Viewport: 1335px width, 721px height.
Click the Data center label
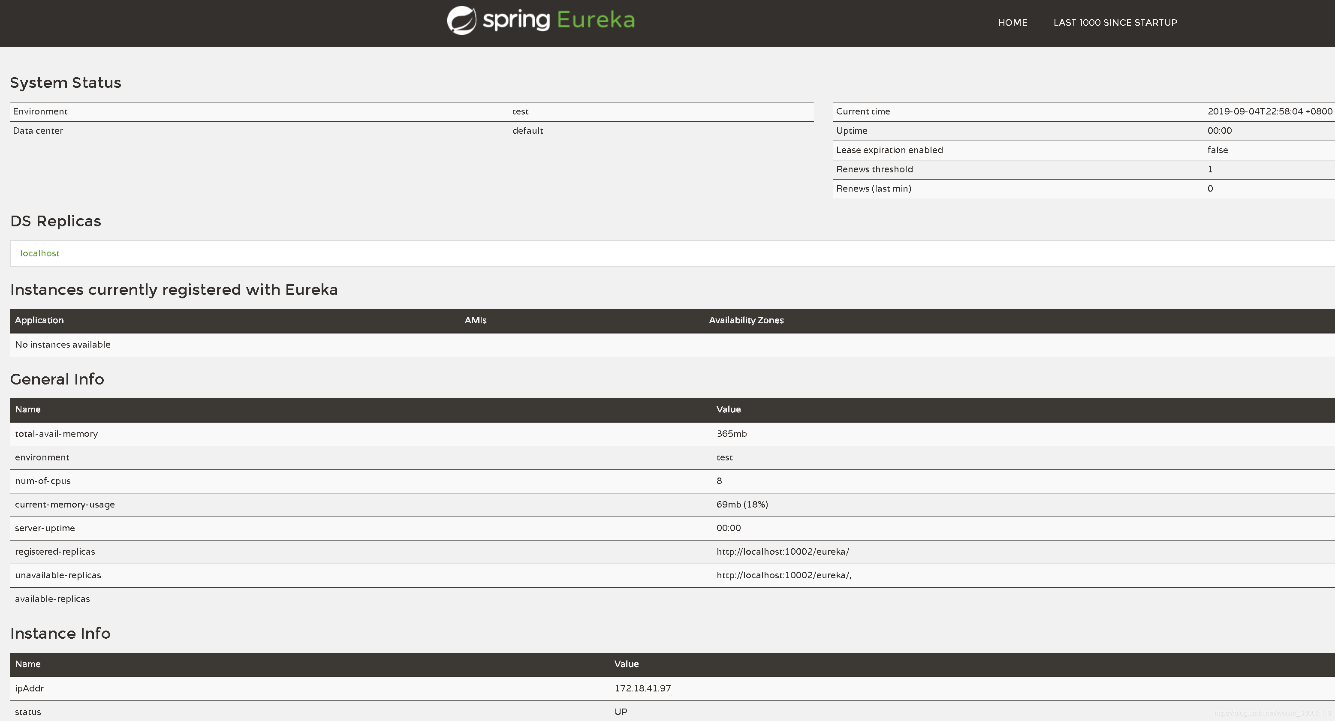point(38,130)
